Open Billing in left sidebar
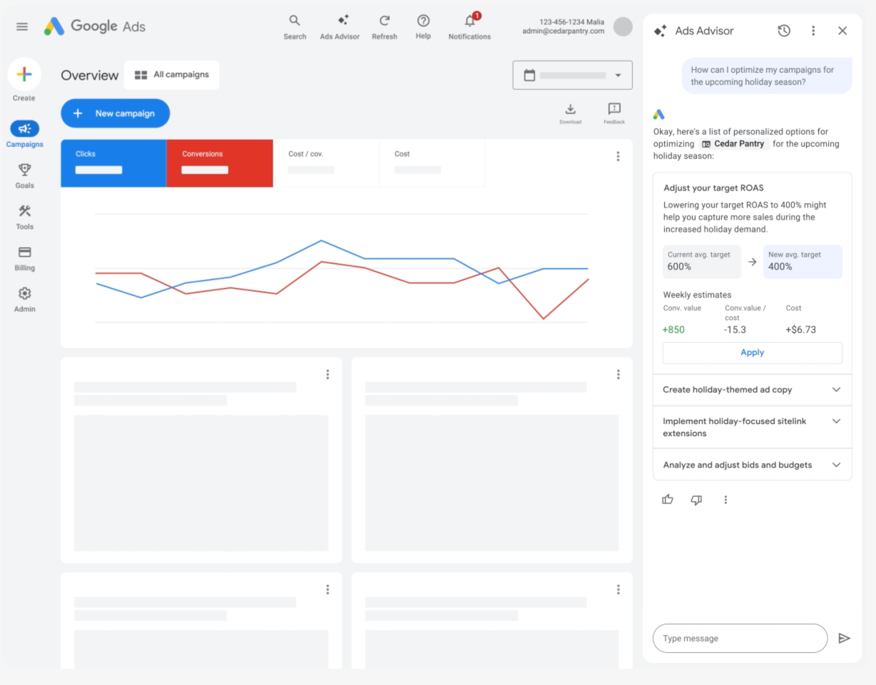This screenshot has width=876, height=685. tap(25, 258)
